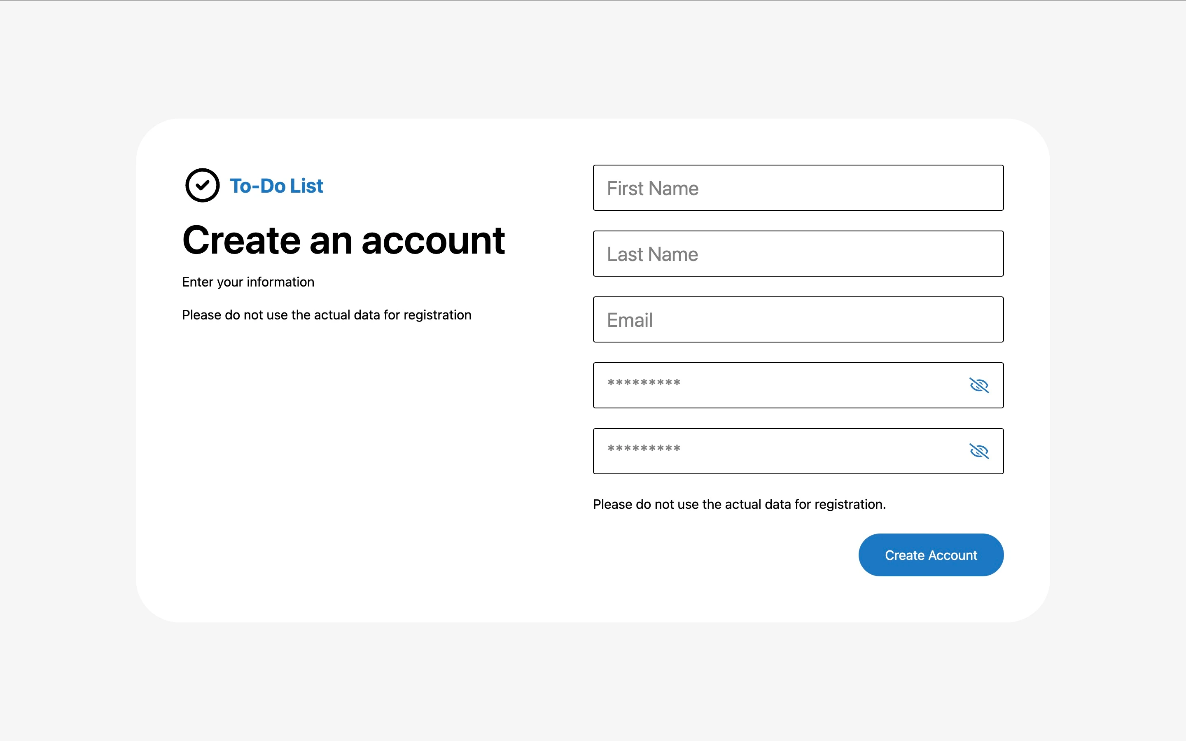Image resolution: width=1186 pixels, height=741 pixels.
Task: Click the Create an account heading
Action: (343, 240)
